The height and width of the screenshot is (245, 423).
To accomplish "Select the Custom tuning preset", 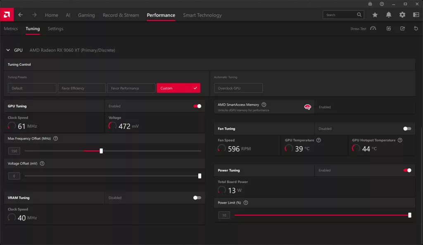I will pyautogui.click(x=178, y=88).
